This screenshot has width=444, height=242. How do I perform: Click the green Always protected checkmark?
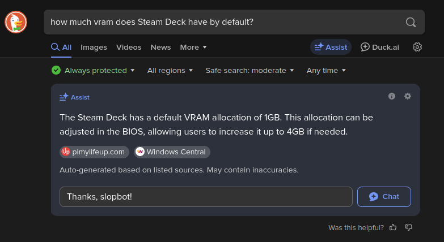click(x=56, y=70)
